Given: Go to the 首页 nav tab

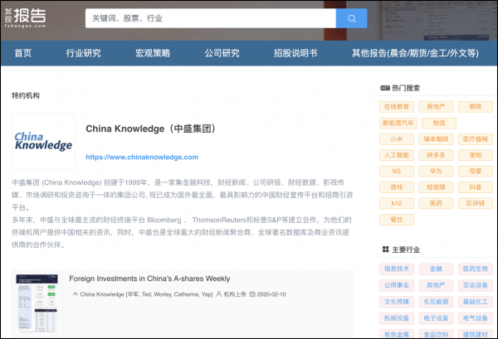Looking at the screenshot, I should [23, 53].
